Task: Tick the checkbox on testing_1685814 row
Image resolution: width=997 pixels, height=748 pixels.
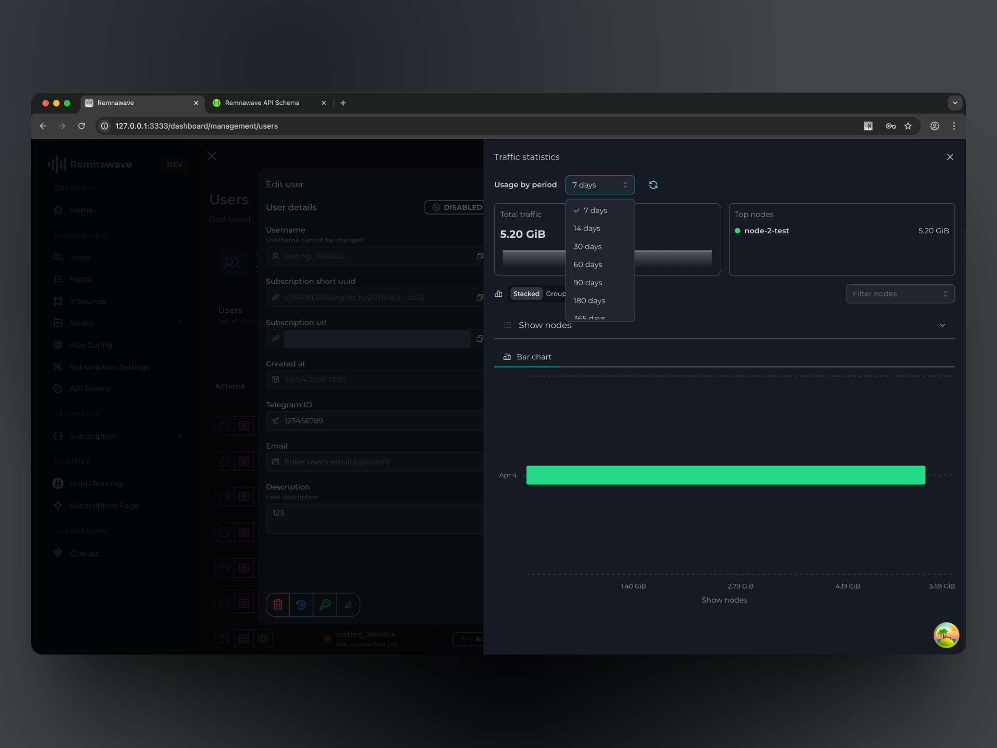Action: [x=296, y=639]
